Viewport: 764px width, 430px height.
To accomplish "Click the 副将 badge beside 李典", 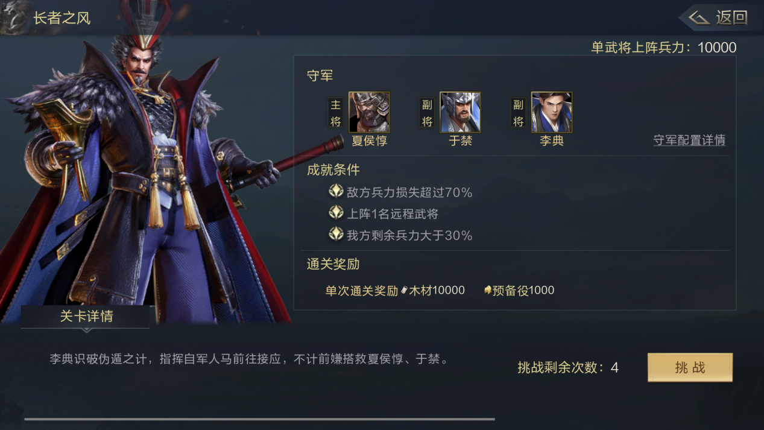I will [518, 113].
